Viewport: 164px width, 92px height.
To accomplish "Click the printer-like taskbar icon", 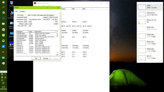I will point(3,63).
